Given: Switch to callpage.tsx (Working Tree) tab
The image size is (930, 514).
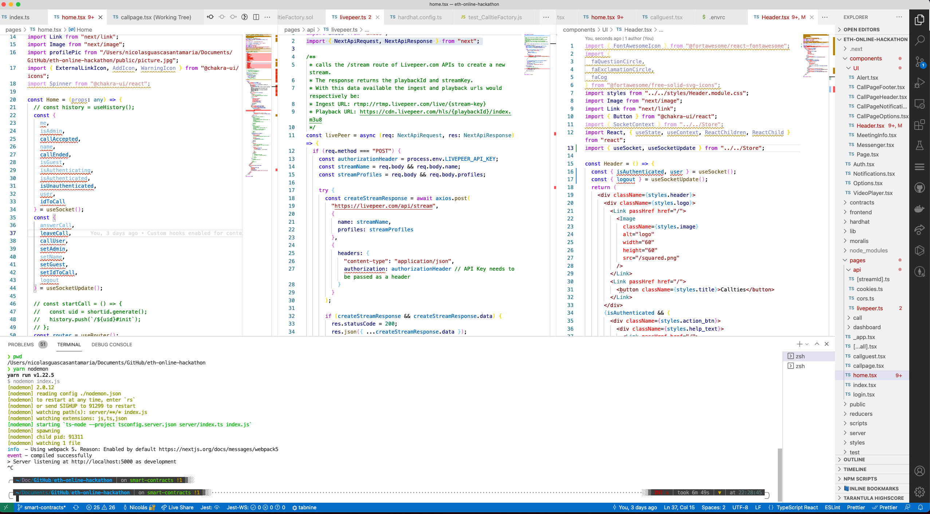Looking at the screenshot, I should click(x=152, y=17).
